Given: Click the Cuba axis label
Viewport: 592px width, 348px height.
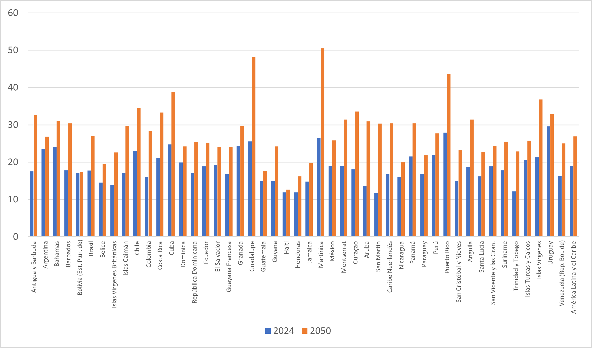Looking at the screenshot, I should pos(171,248).
